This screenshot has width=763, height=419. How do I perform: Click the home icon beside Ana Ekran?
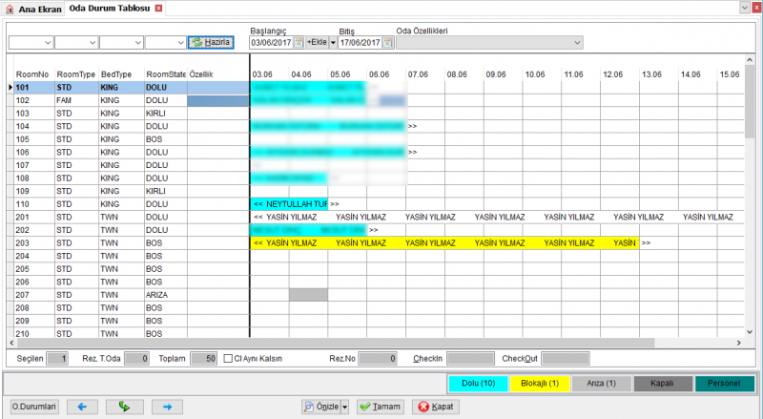click(10, 9)
